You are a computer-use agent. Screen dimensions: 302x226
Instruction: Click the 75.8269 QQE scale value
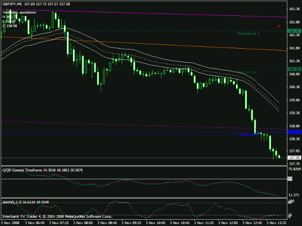pos(294,169)
